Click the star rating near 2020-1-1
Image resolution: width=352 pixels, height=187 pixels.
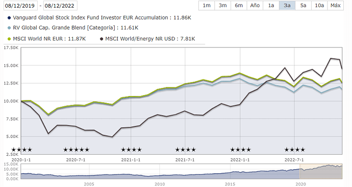22,150
